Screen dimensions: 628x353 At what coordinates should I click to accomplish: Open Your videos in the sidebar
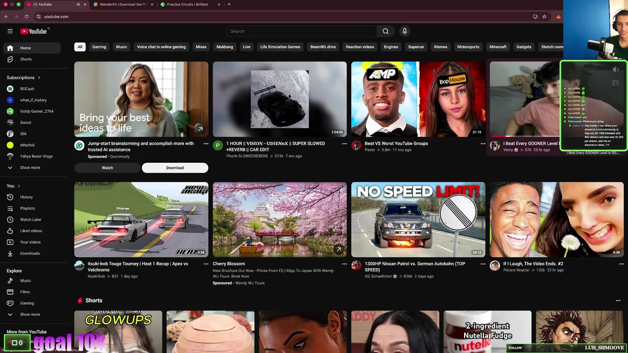click(x=32, y=242)
